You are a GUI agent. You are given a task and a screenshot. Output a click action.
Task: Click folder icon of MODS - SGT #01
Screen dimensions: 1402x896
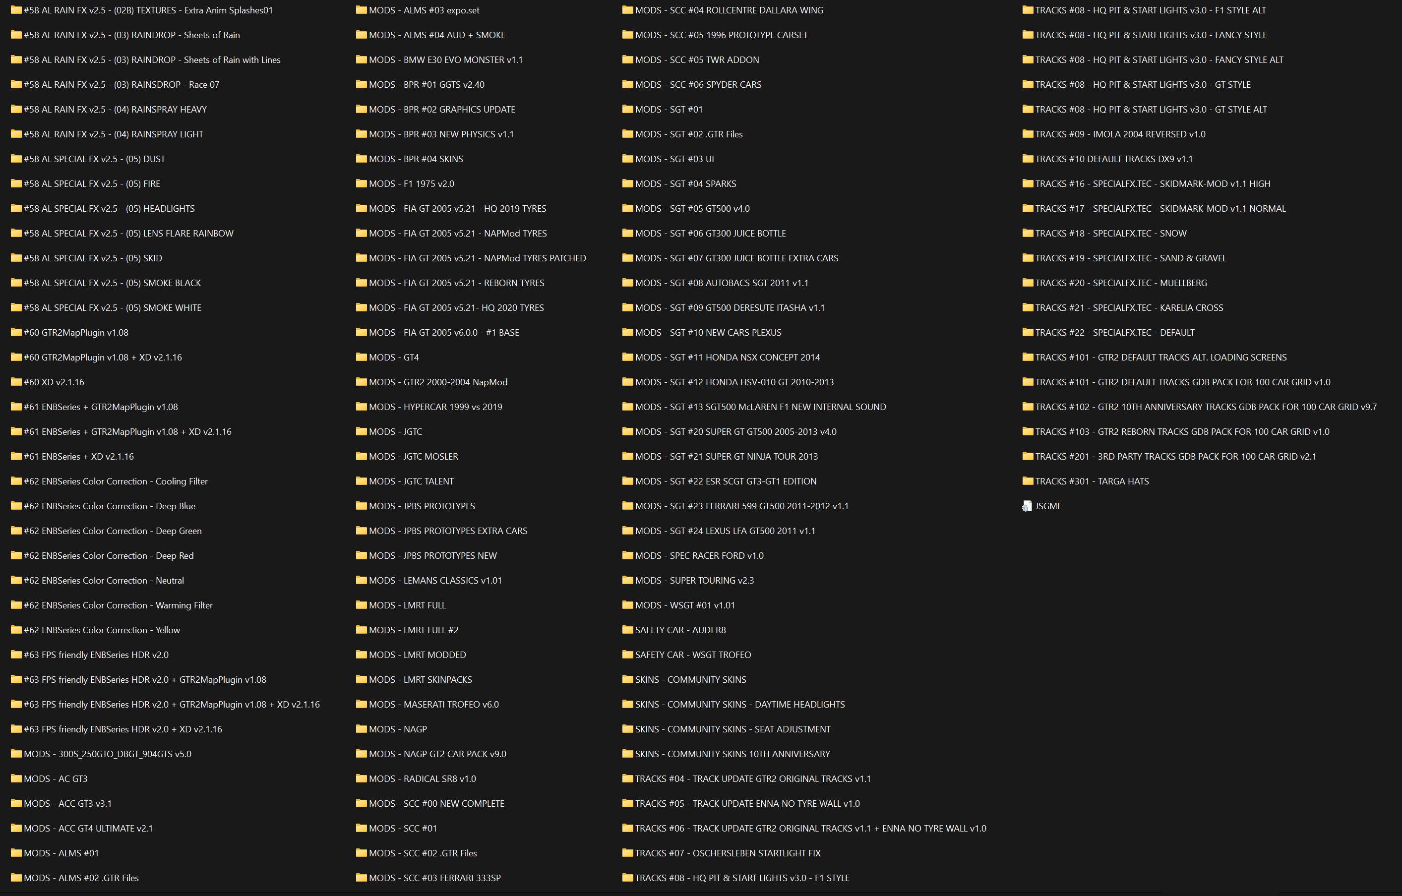tap(627, 109)
